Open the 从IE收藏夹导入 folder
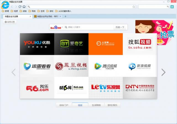177x124 pixels. [x=63, y=11]
